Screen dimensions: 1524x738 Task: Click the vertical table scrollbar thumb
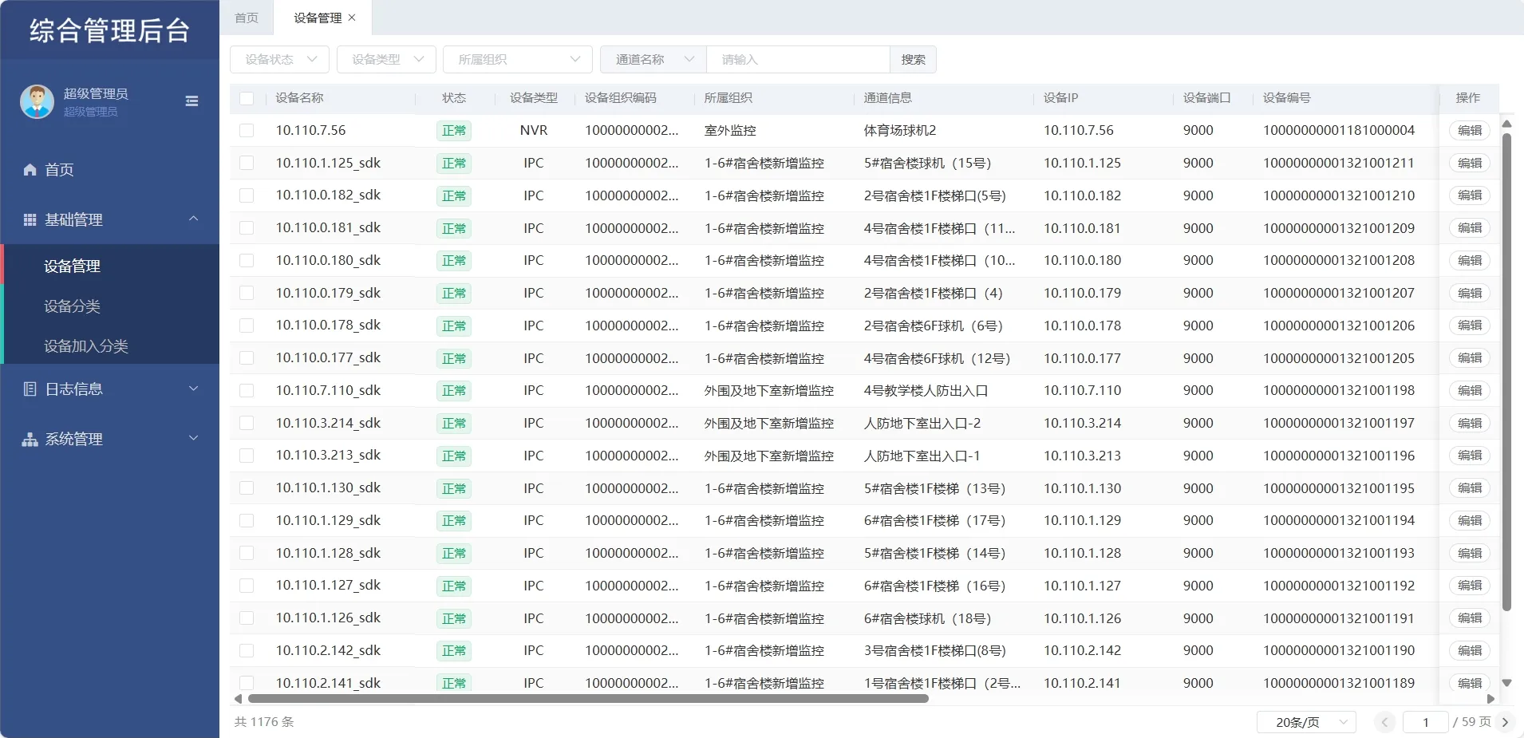click(1506, 372)
